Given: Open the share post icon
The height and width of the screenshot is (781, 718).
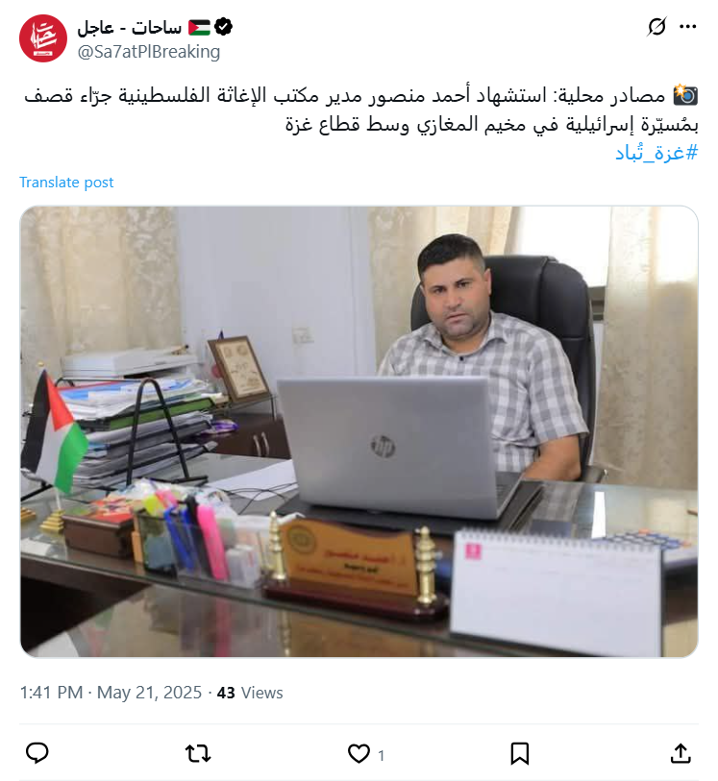Looking at the screenshot, I should [x=681, y=752].
